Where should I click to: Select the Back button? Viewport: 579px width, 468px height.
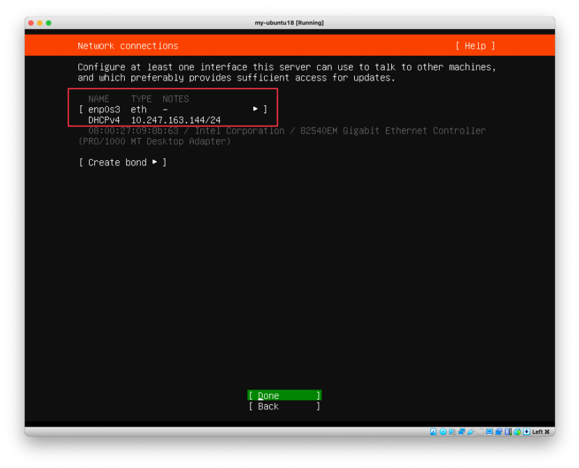point(284,406)
